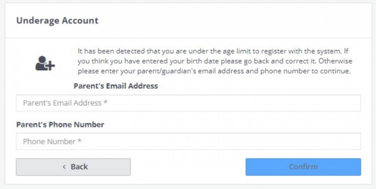The height and width of the screenshot is (189, 376).
Task: Click 'It has been detected' opening line
Action: [213, 51]
